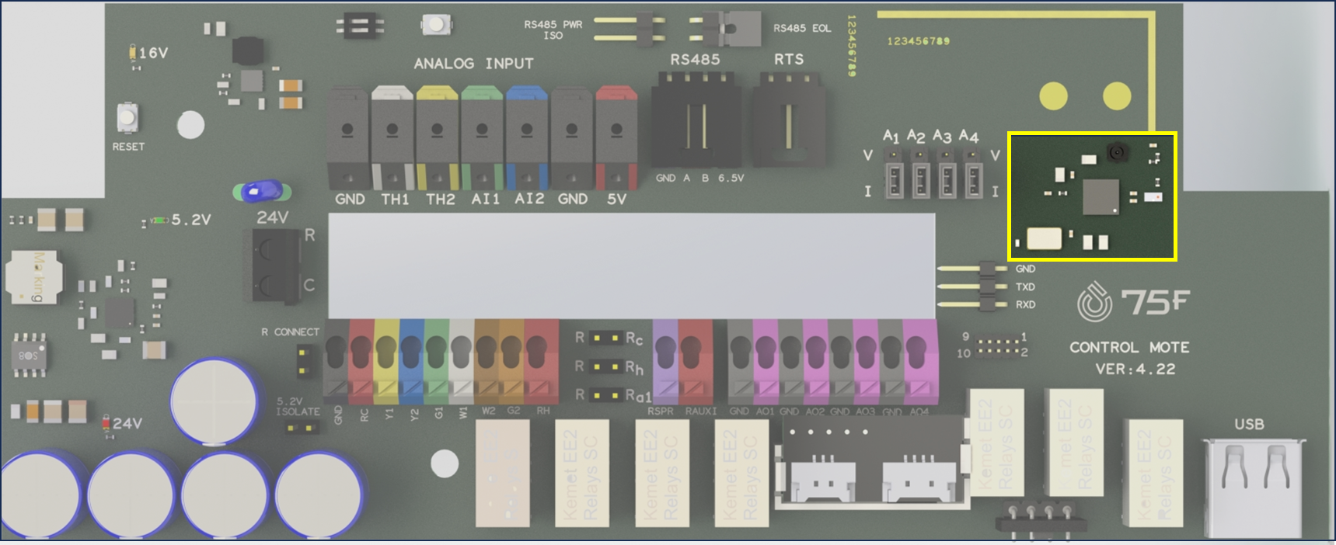The height and width of the screenshot is (545, 1336).
Task: Click the blank white display panel
Action: [631, 266]
